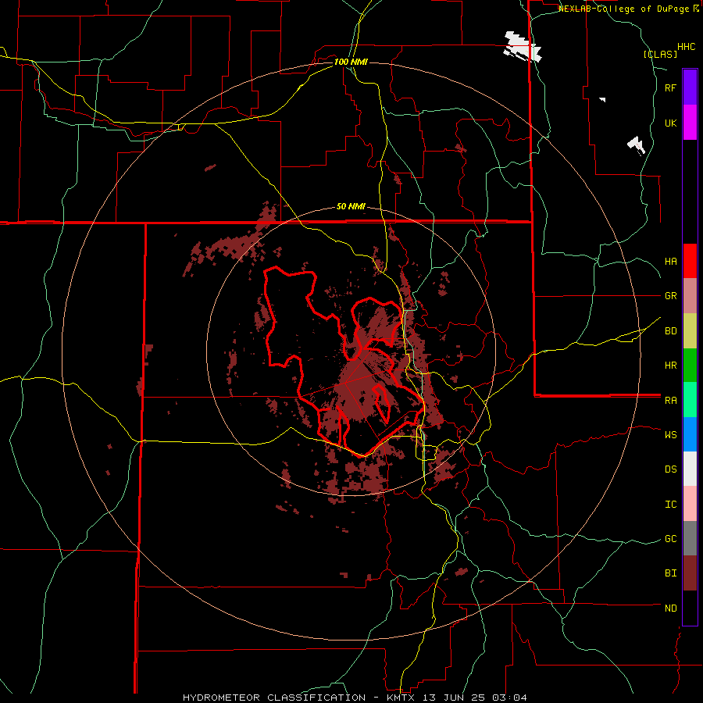
Task: Click the RA light green swatch
Action: pyautogui.click(x=690, y=400)
